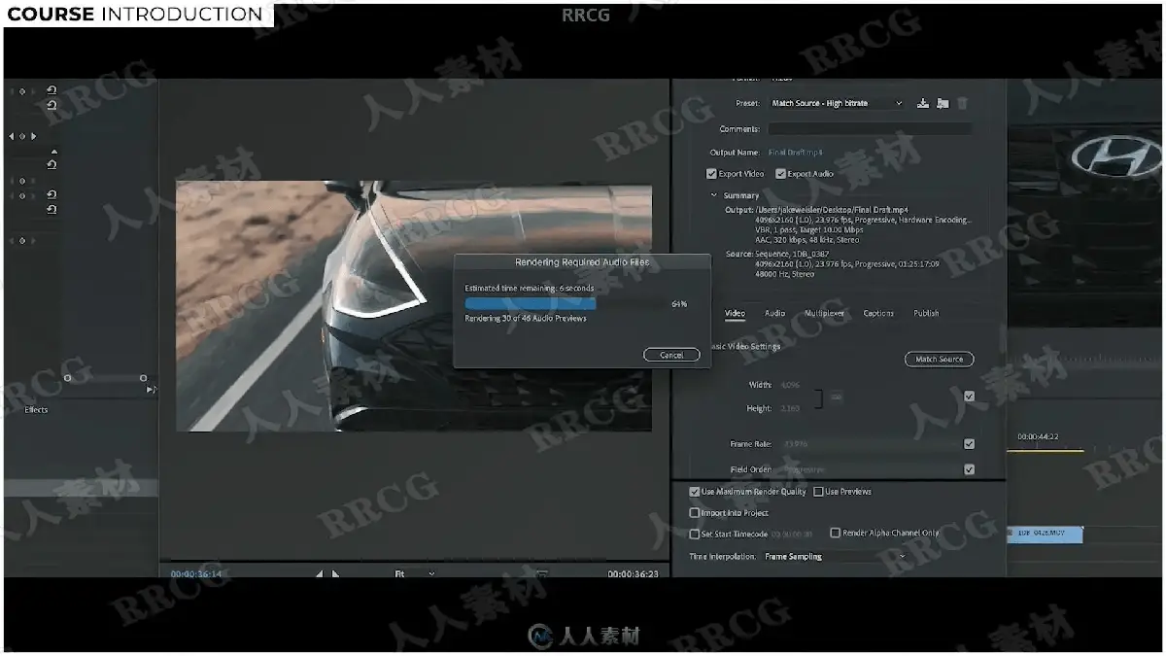This screenshot has height=656, width=1166.
Task: Open the Field Order dropdown
Action: [870, 469]
